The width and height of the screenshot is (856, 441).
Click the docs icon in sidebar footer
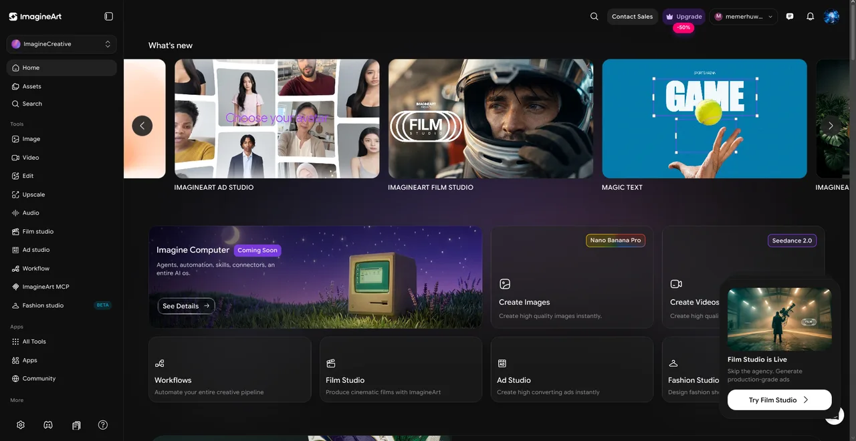tap(76, 425)
